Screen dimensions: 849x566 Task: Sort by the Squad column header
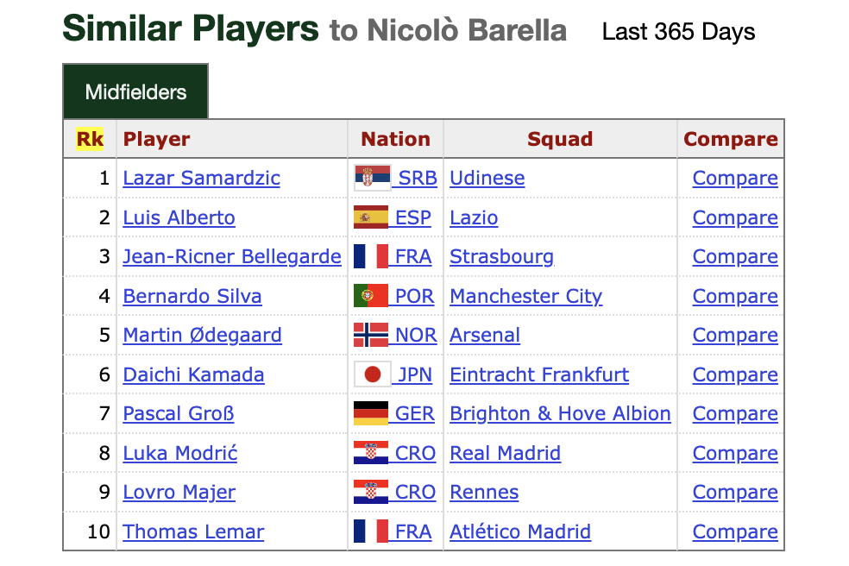point(560,139)
